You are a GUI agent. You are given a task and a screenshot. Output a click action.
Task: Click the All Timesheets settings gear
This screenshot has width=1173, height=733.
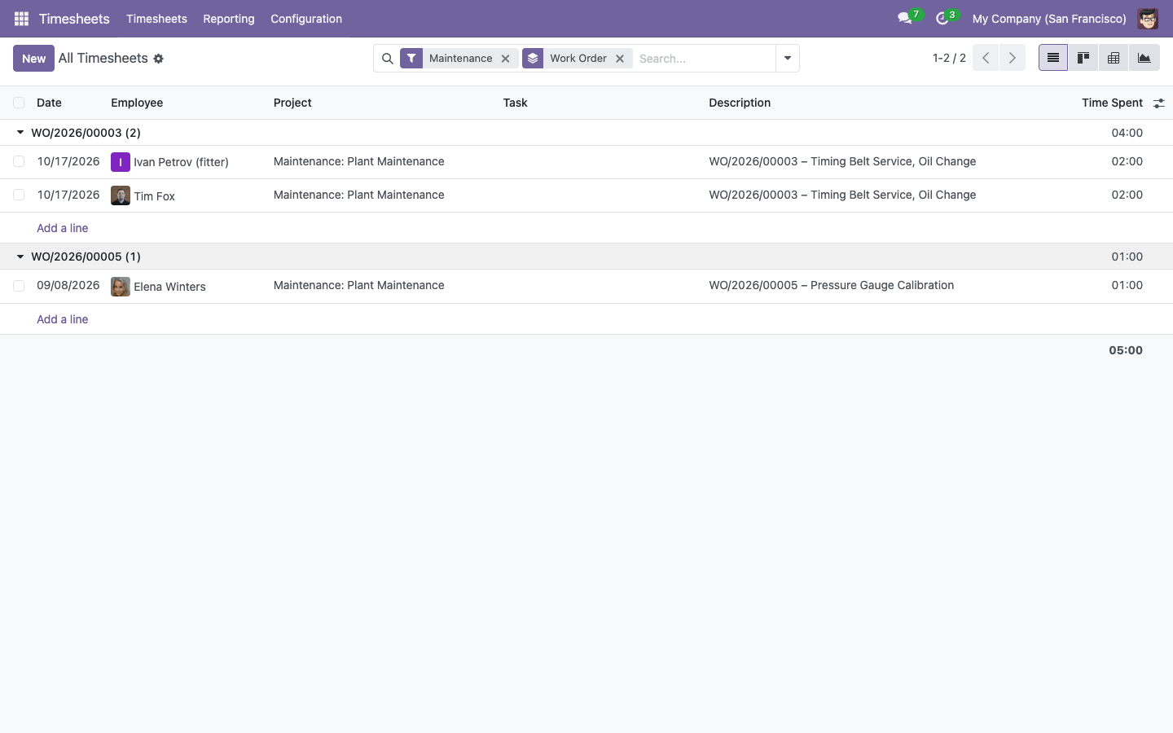click(159, 59)
